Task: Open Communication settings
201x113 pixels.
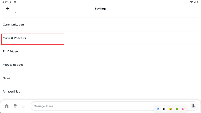Action: [x=100, y=24]
